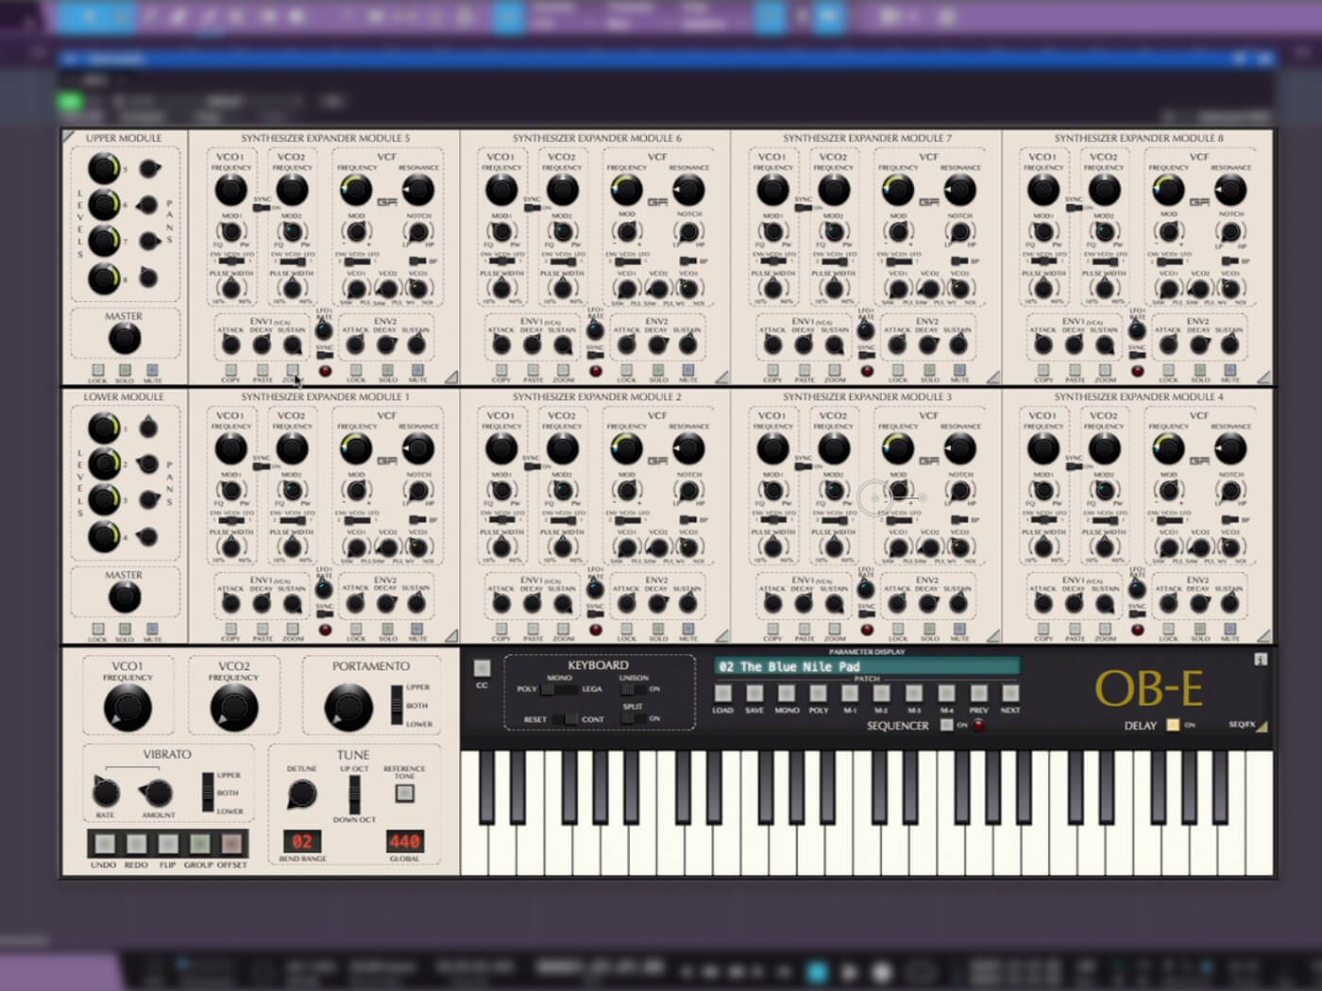1322x991 pixels.
Task: Lock the Upper Module
Action: 97,371
